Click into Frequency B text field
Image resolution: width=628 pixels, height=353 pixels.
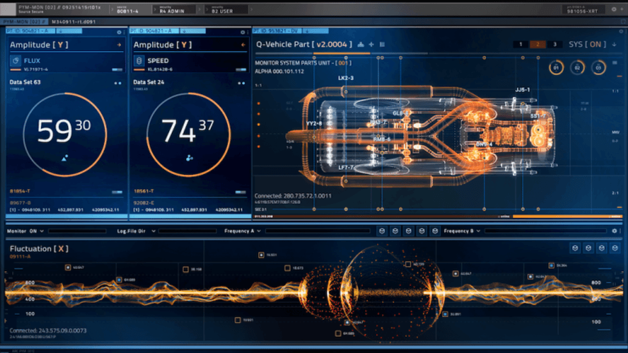[545, 231]
